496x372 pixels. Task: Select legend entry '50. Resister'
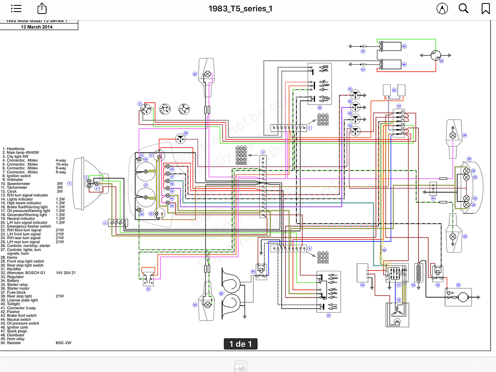(x=11, y=343)
